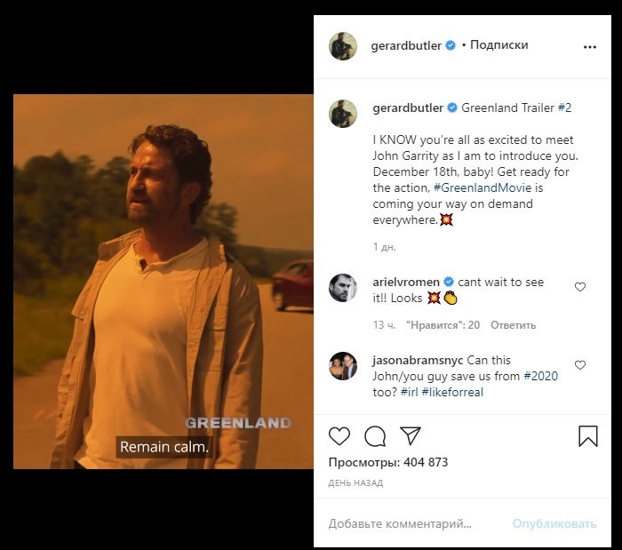Open the #2020 hashtag link
Screen dimensions: 622x550
point(540,377)
